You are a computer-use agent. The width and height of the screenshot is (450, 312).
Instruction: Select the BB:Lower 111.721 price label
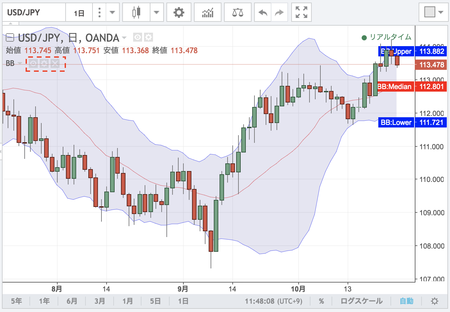pyautogui.click(x=412, y=122)
